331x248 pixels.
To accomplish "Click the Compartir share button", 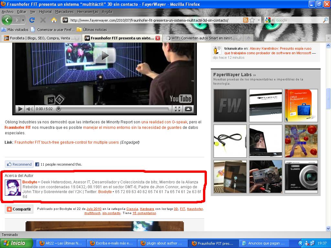I will click(19, 209).
